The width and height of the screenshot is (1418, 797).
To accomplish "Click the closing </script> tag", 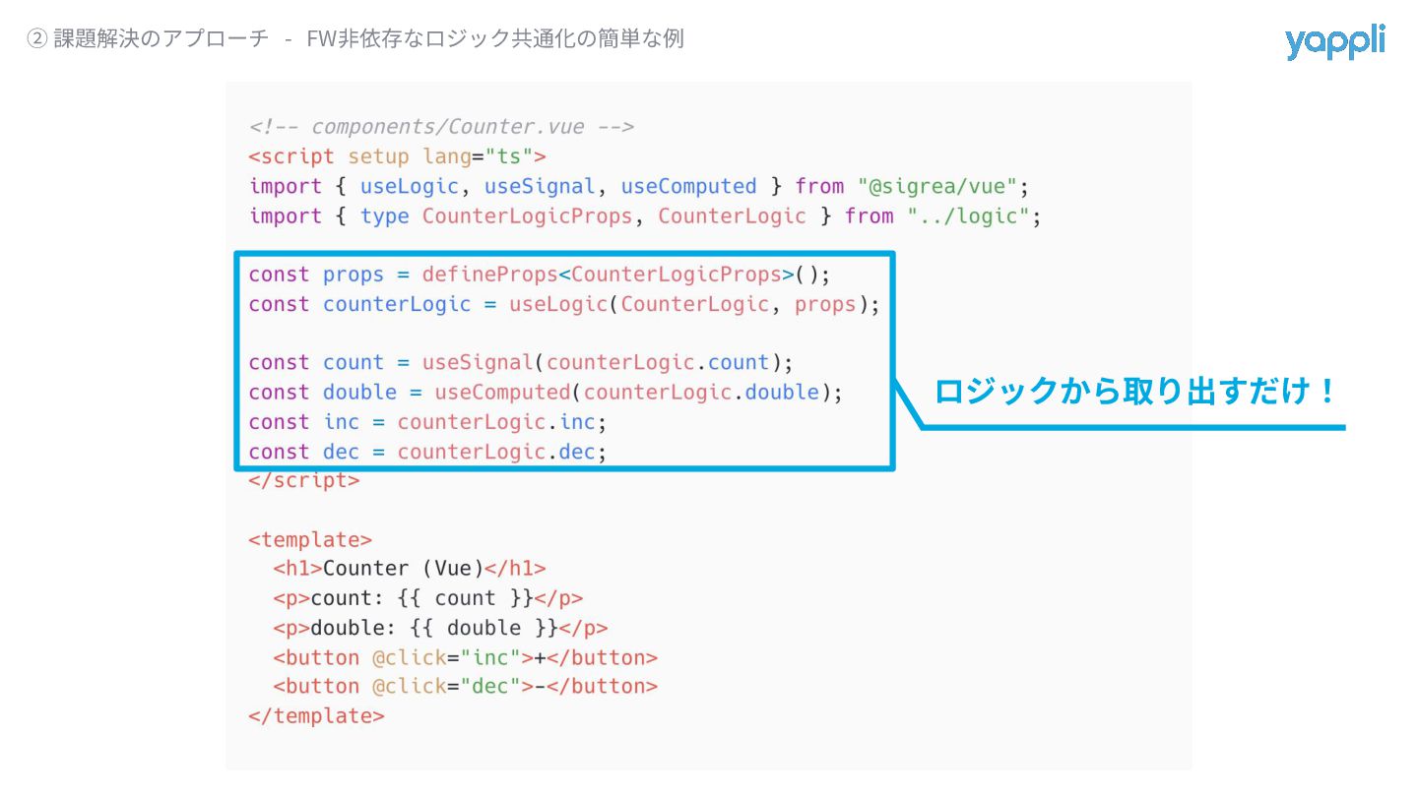I will point(304,480).
